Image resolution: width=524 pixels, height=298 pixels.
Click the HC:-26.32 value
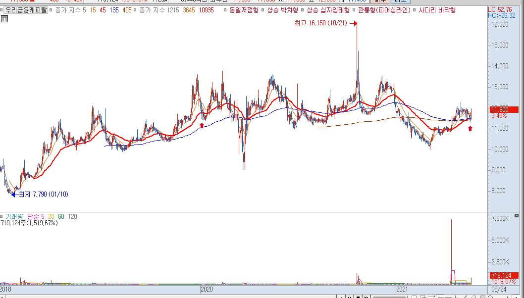point(502,15)
